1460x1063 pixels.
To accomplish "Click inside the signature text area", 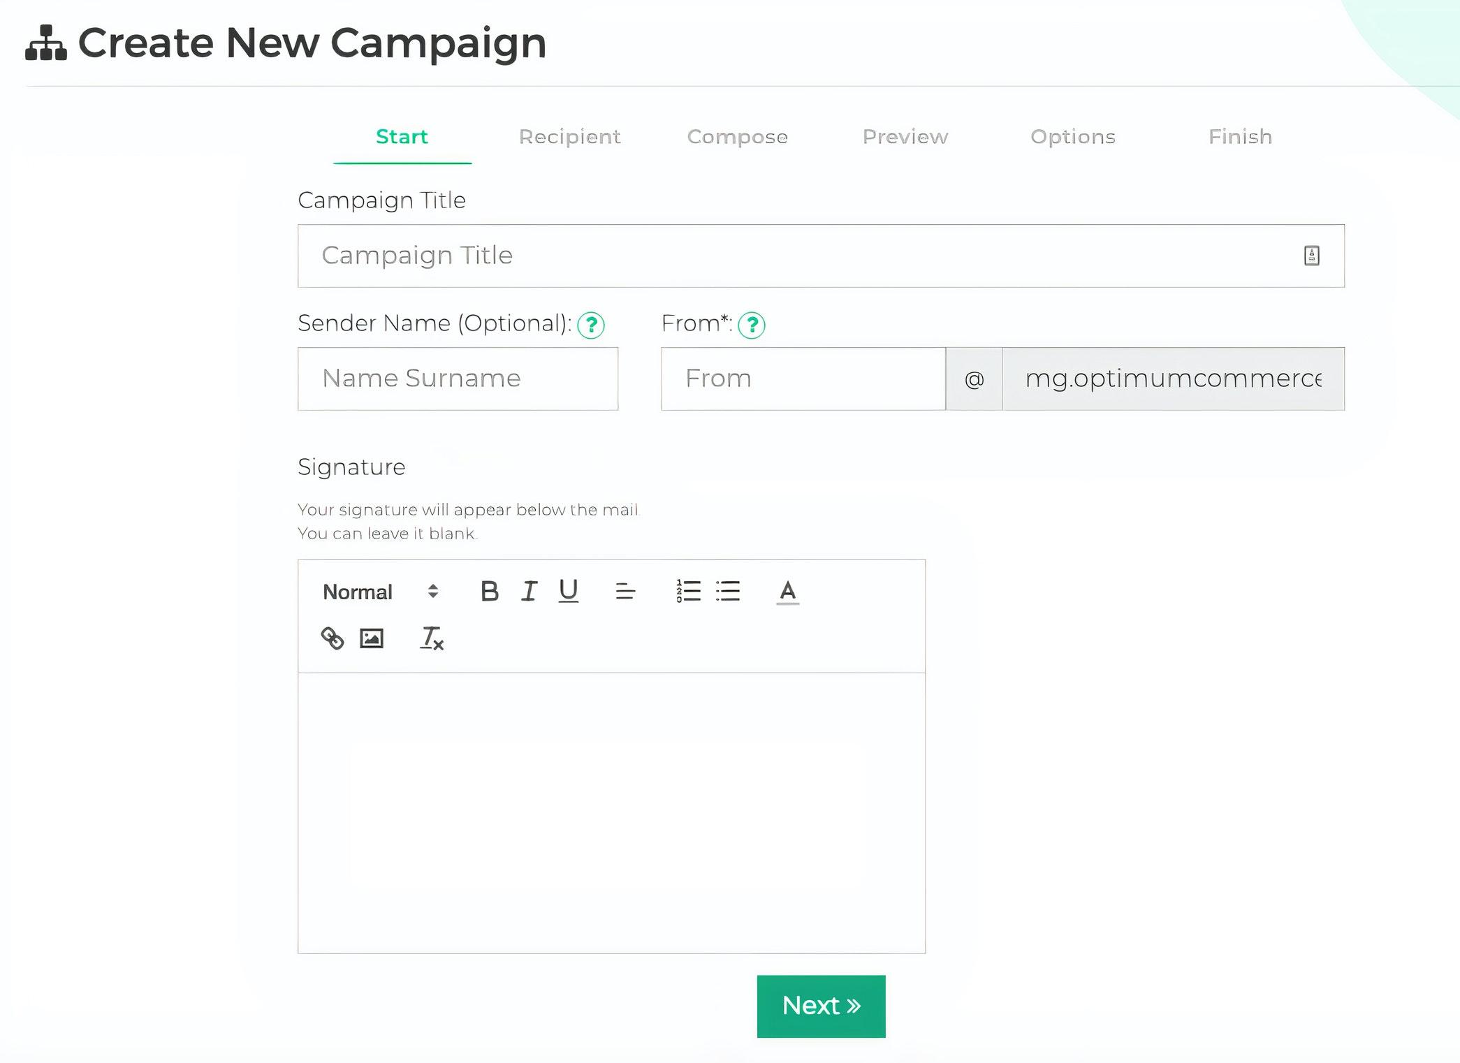I will click(x=612, y=813).
